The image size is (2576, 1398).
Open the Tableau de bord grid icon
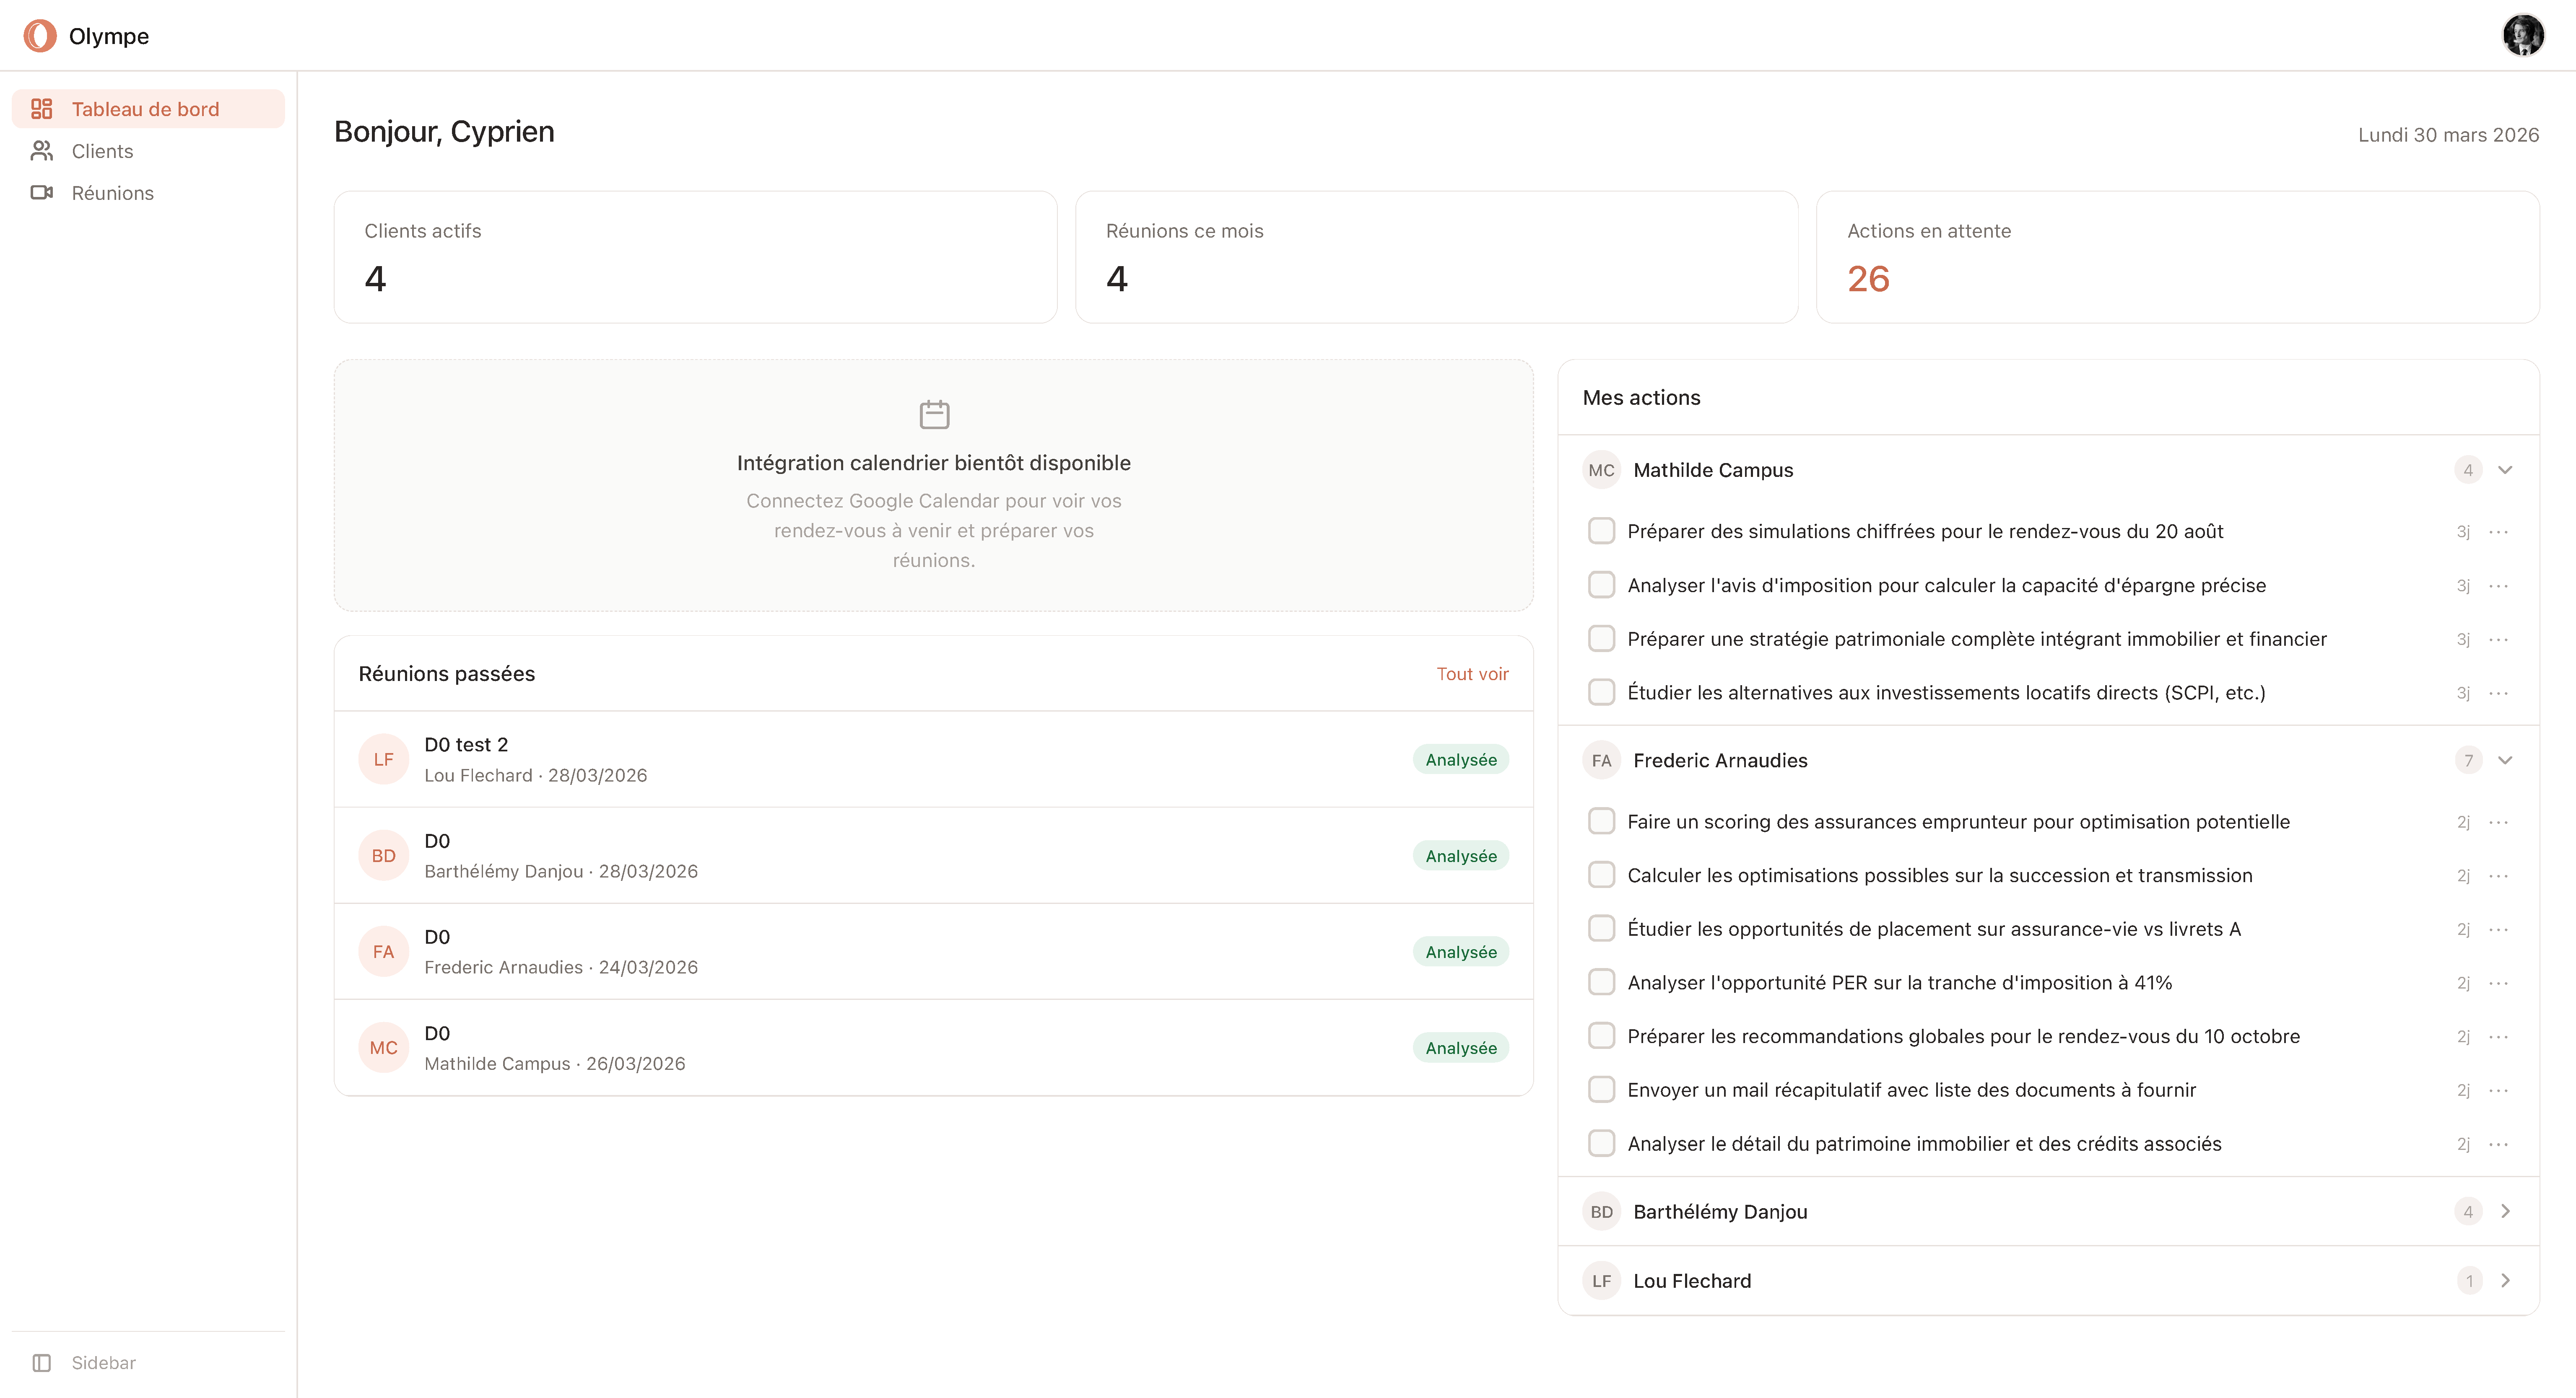(x=41, y=108)
